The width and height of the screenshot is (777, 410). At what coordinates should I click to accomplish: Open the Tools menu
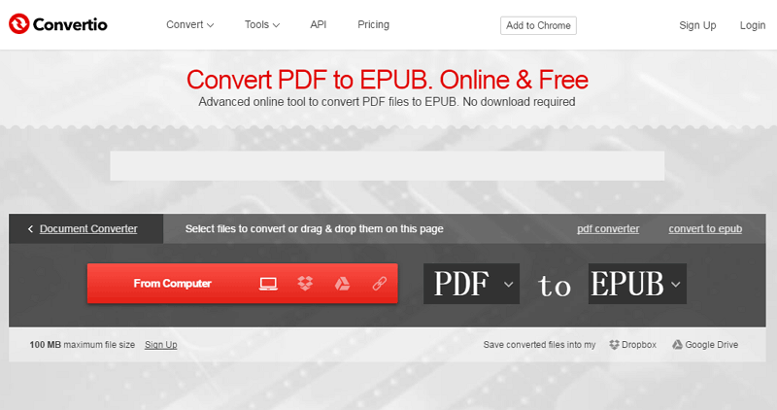pyautogui.click(x=261, y=25)
